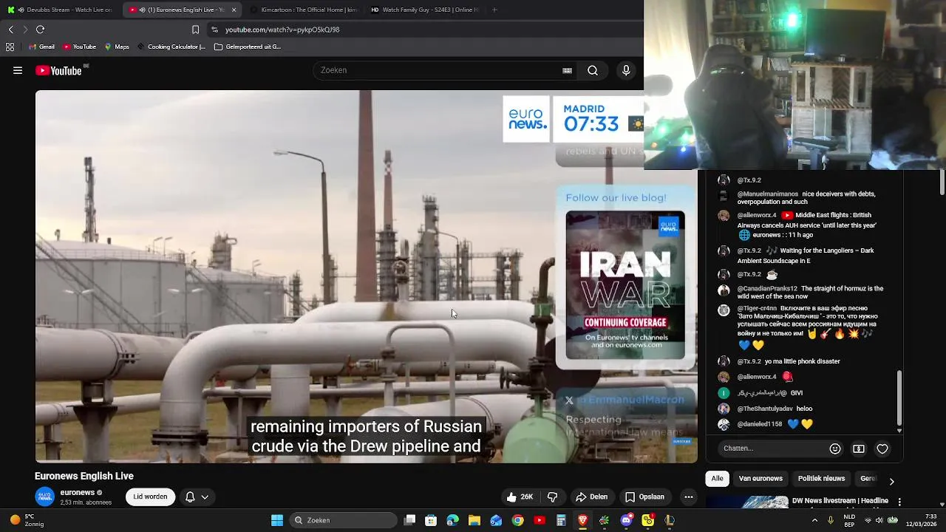Launch Microsoft Edge from taskbar
The height and width of the screenshot is (532, 946).
[x=452, y=520]
